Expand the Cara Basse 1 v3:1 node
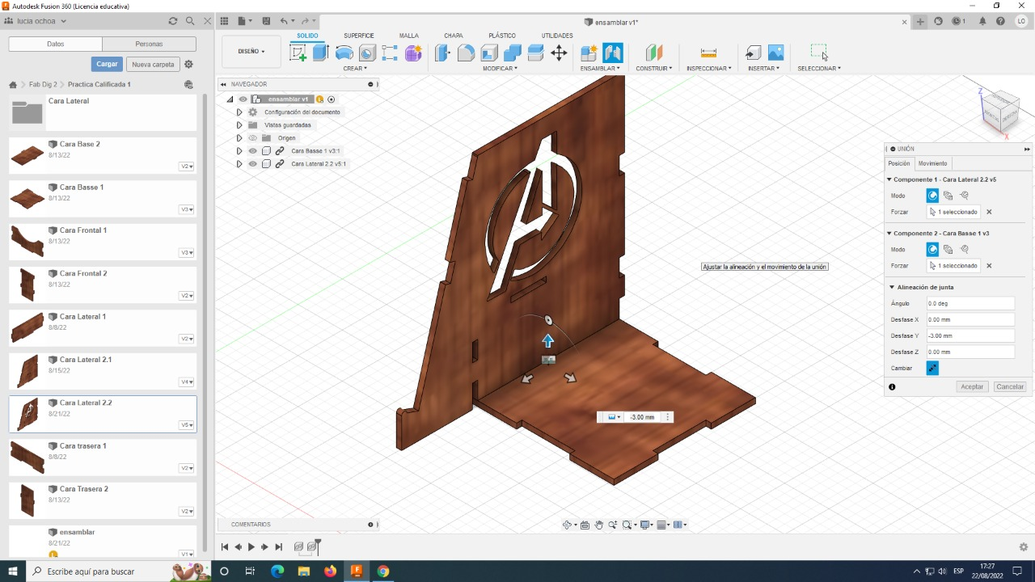 click(239, 151)
